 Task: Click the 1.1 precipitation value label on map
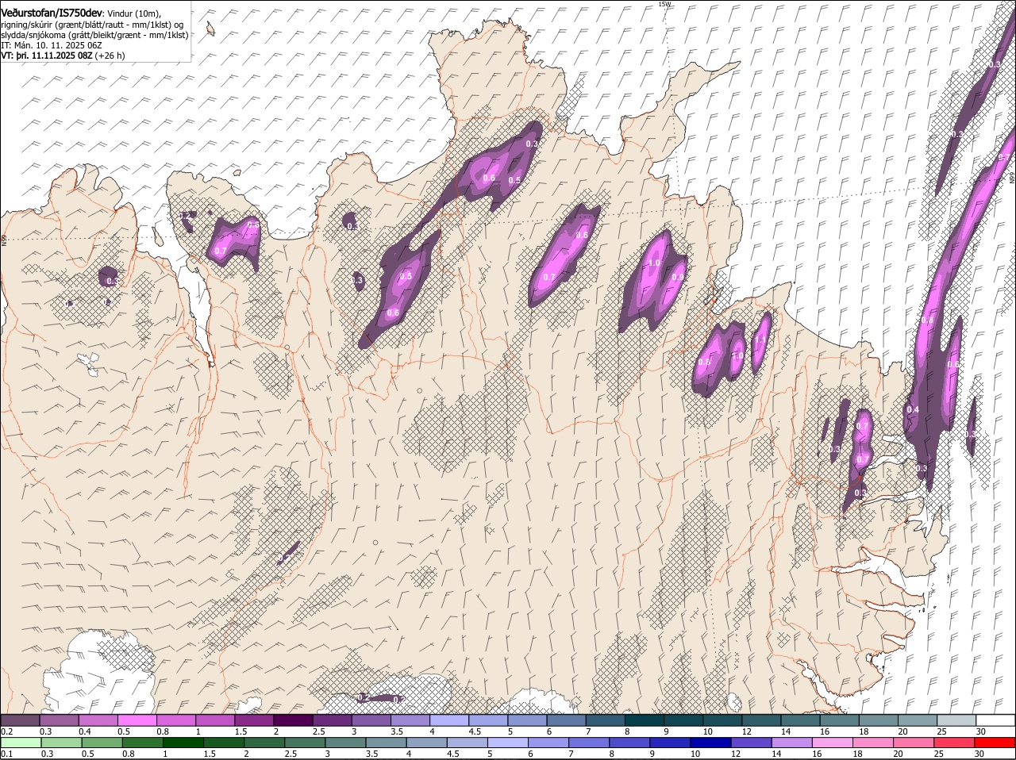[x=760, y=340]
